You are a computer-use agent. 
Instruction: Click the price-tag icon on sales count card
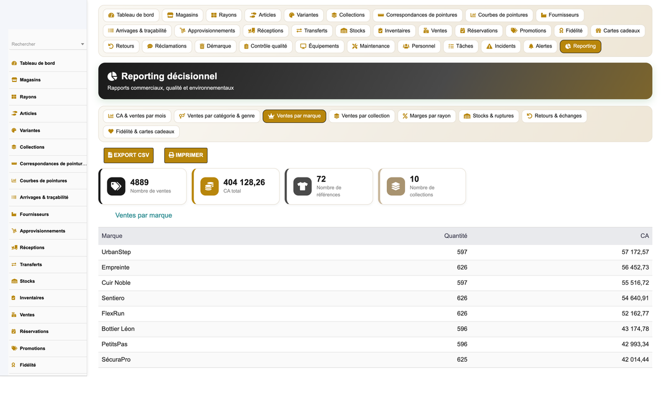pyautogui.click(x=116, y=186)
